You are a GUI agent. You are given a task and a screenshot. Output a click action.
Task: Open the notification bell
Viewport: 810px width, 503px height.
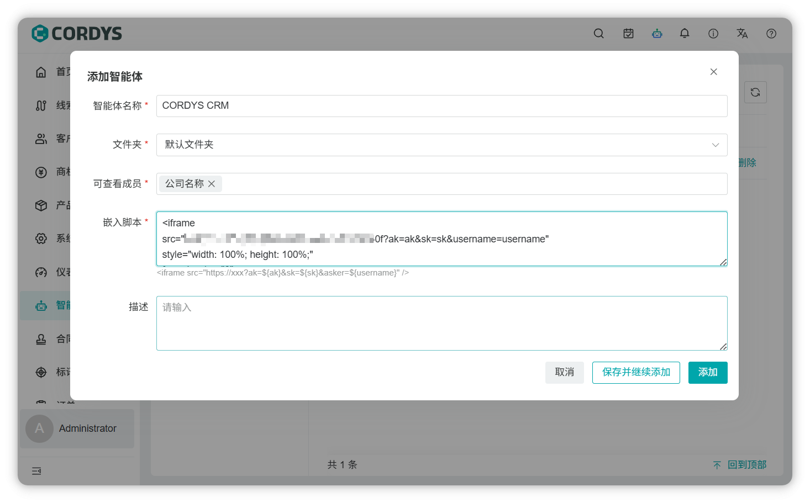(x=685, y=34)
